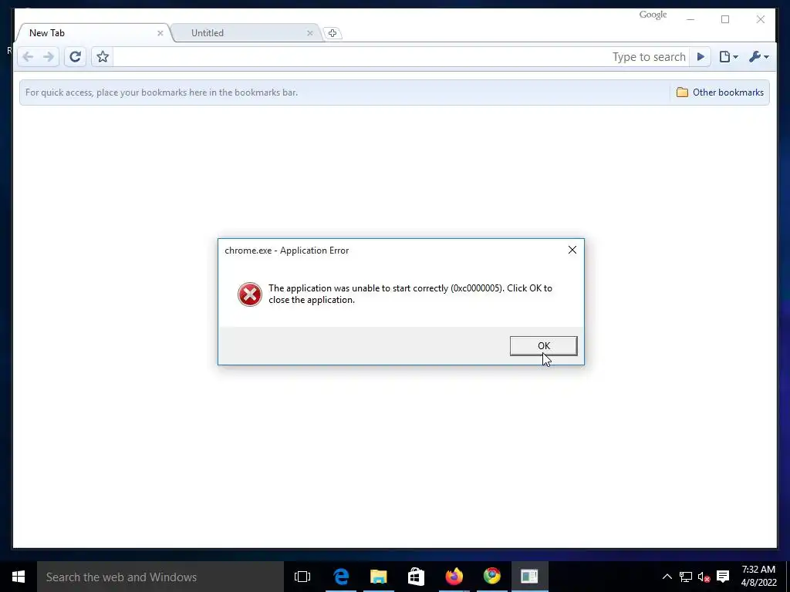Screen dimensions: 790x592
Task: Open a new tab with plus button
Action: (332, 33)
